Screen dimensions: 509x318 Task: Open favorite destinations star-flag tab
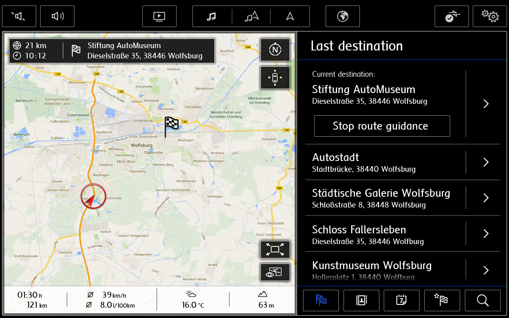[442, 301]
